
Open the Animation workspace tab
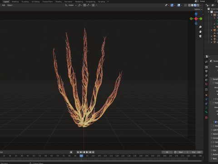[x=68, y=2]
